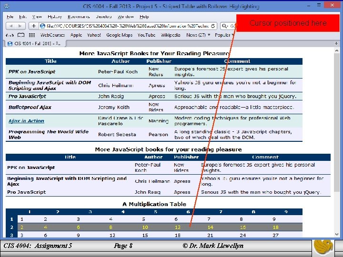Click author 'John Resig' in first table
Image resolution: width=343 pixels, height=257 pixels.
111,96
